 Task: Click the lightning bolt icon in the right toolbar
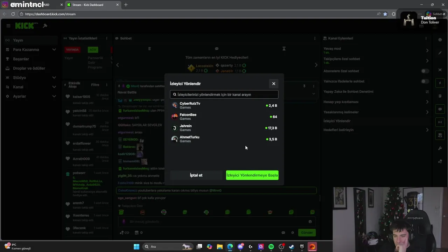pyautogui.click(x=440, y=83)
